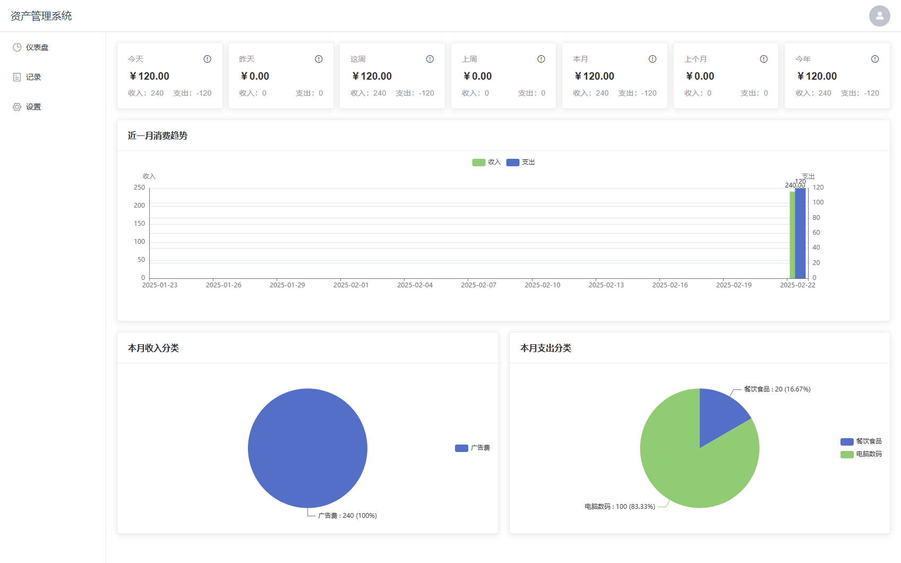The image size is (901, 563).
Task: Click 支出: -120 on the 这周 card
Action: 415,93
